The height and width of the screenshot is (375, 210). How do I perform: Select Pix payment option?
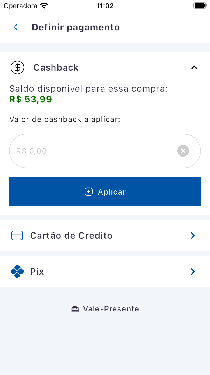(x=37, y=272)
